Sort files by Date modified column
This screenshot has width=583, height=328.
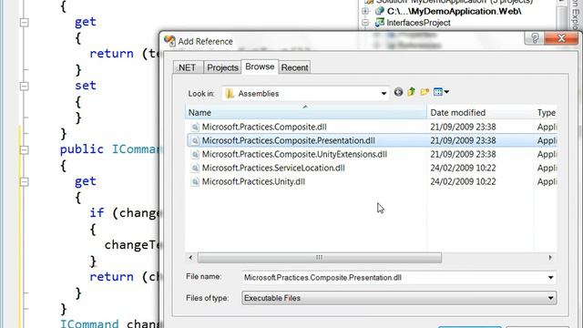(480, 112)
